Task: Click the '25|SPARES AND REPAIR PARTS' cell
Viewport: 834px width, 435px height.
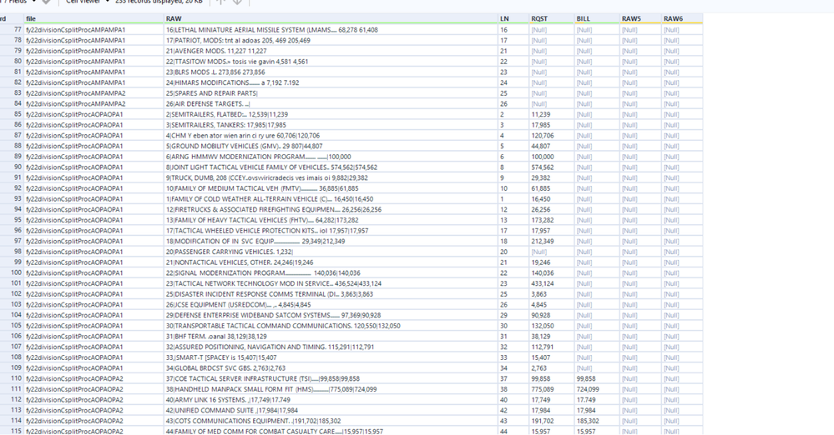Action: tap(331, 93)
